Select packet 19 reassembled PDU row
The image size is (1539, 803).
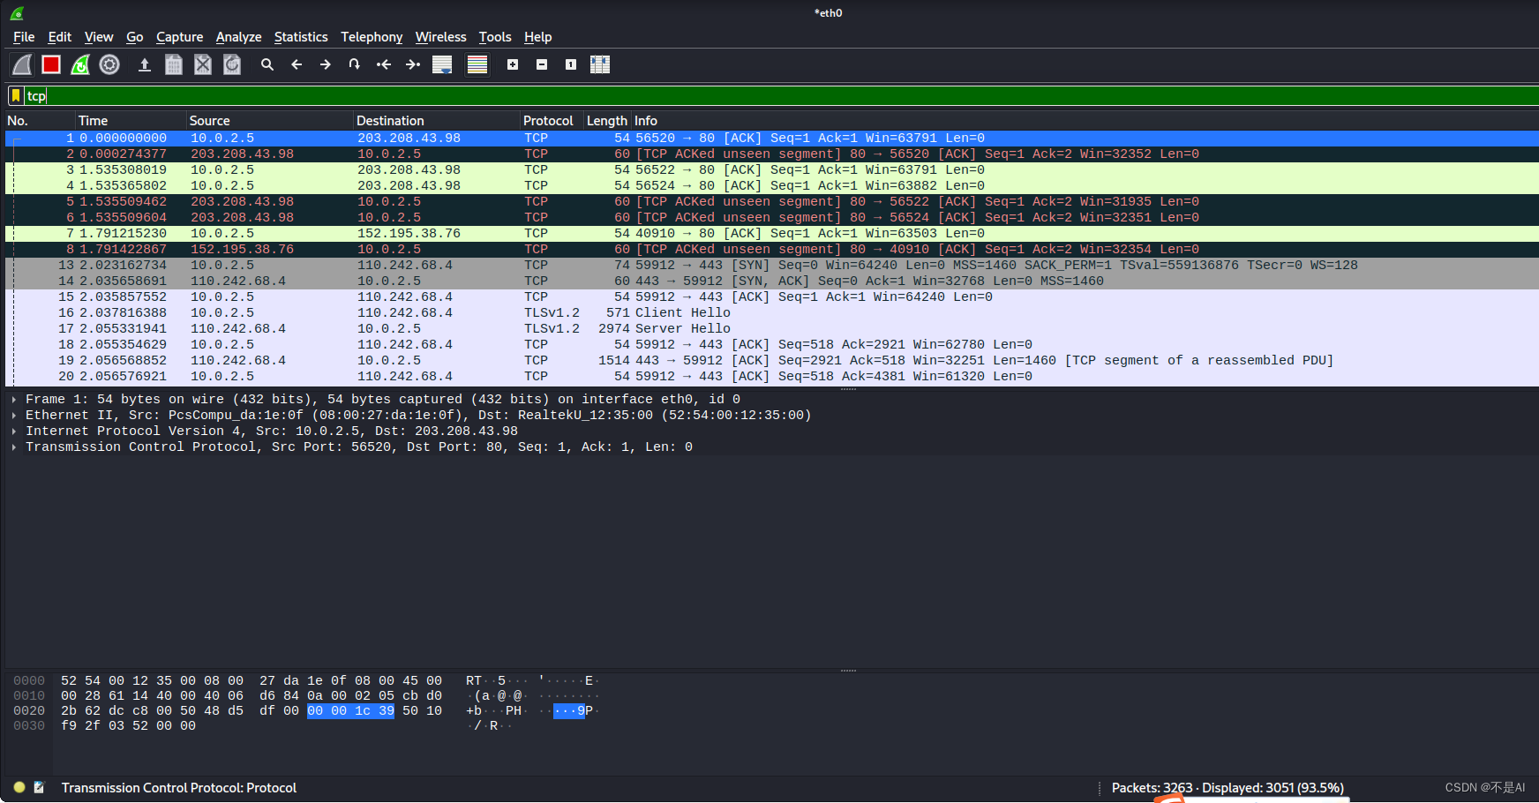pos(772,361)
